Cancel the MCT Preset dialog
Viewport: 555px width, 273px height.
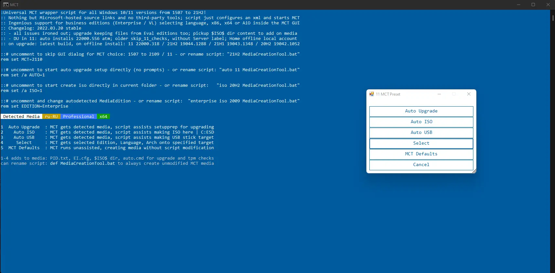click(421, 165)
